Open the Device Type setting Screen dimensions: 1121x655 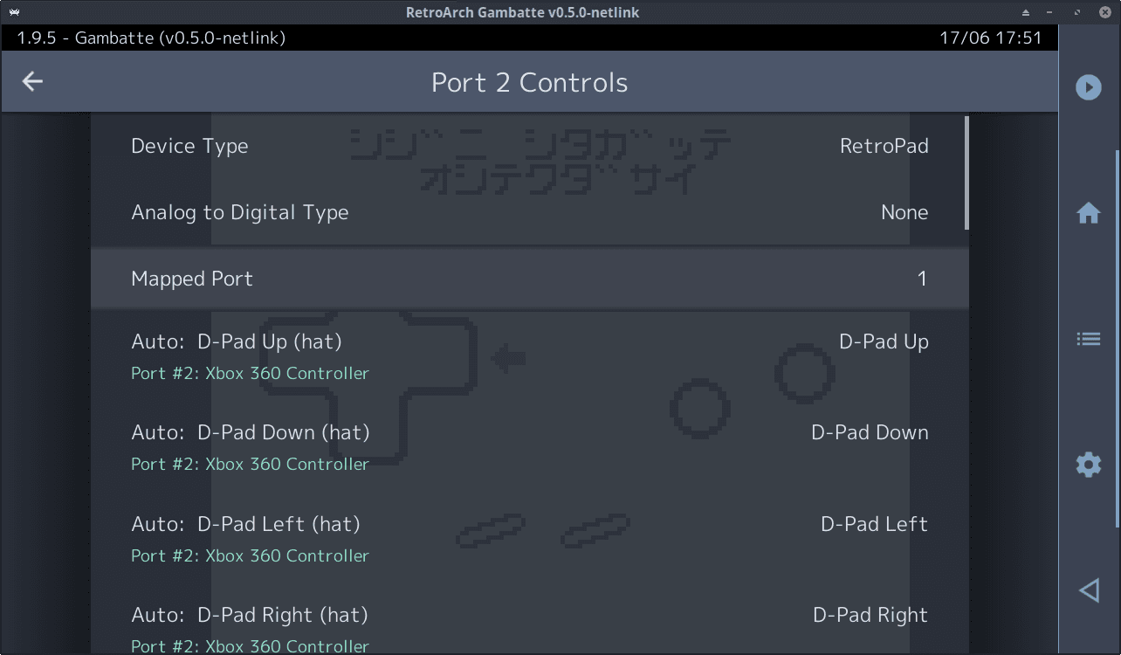point(530,146)
